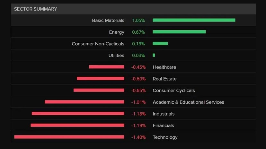Select the Financials sector label
The width and height of the screenshot is (266, 149).
tap(163, 126)
